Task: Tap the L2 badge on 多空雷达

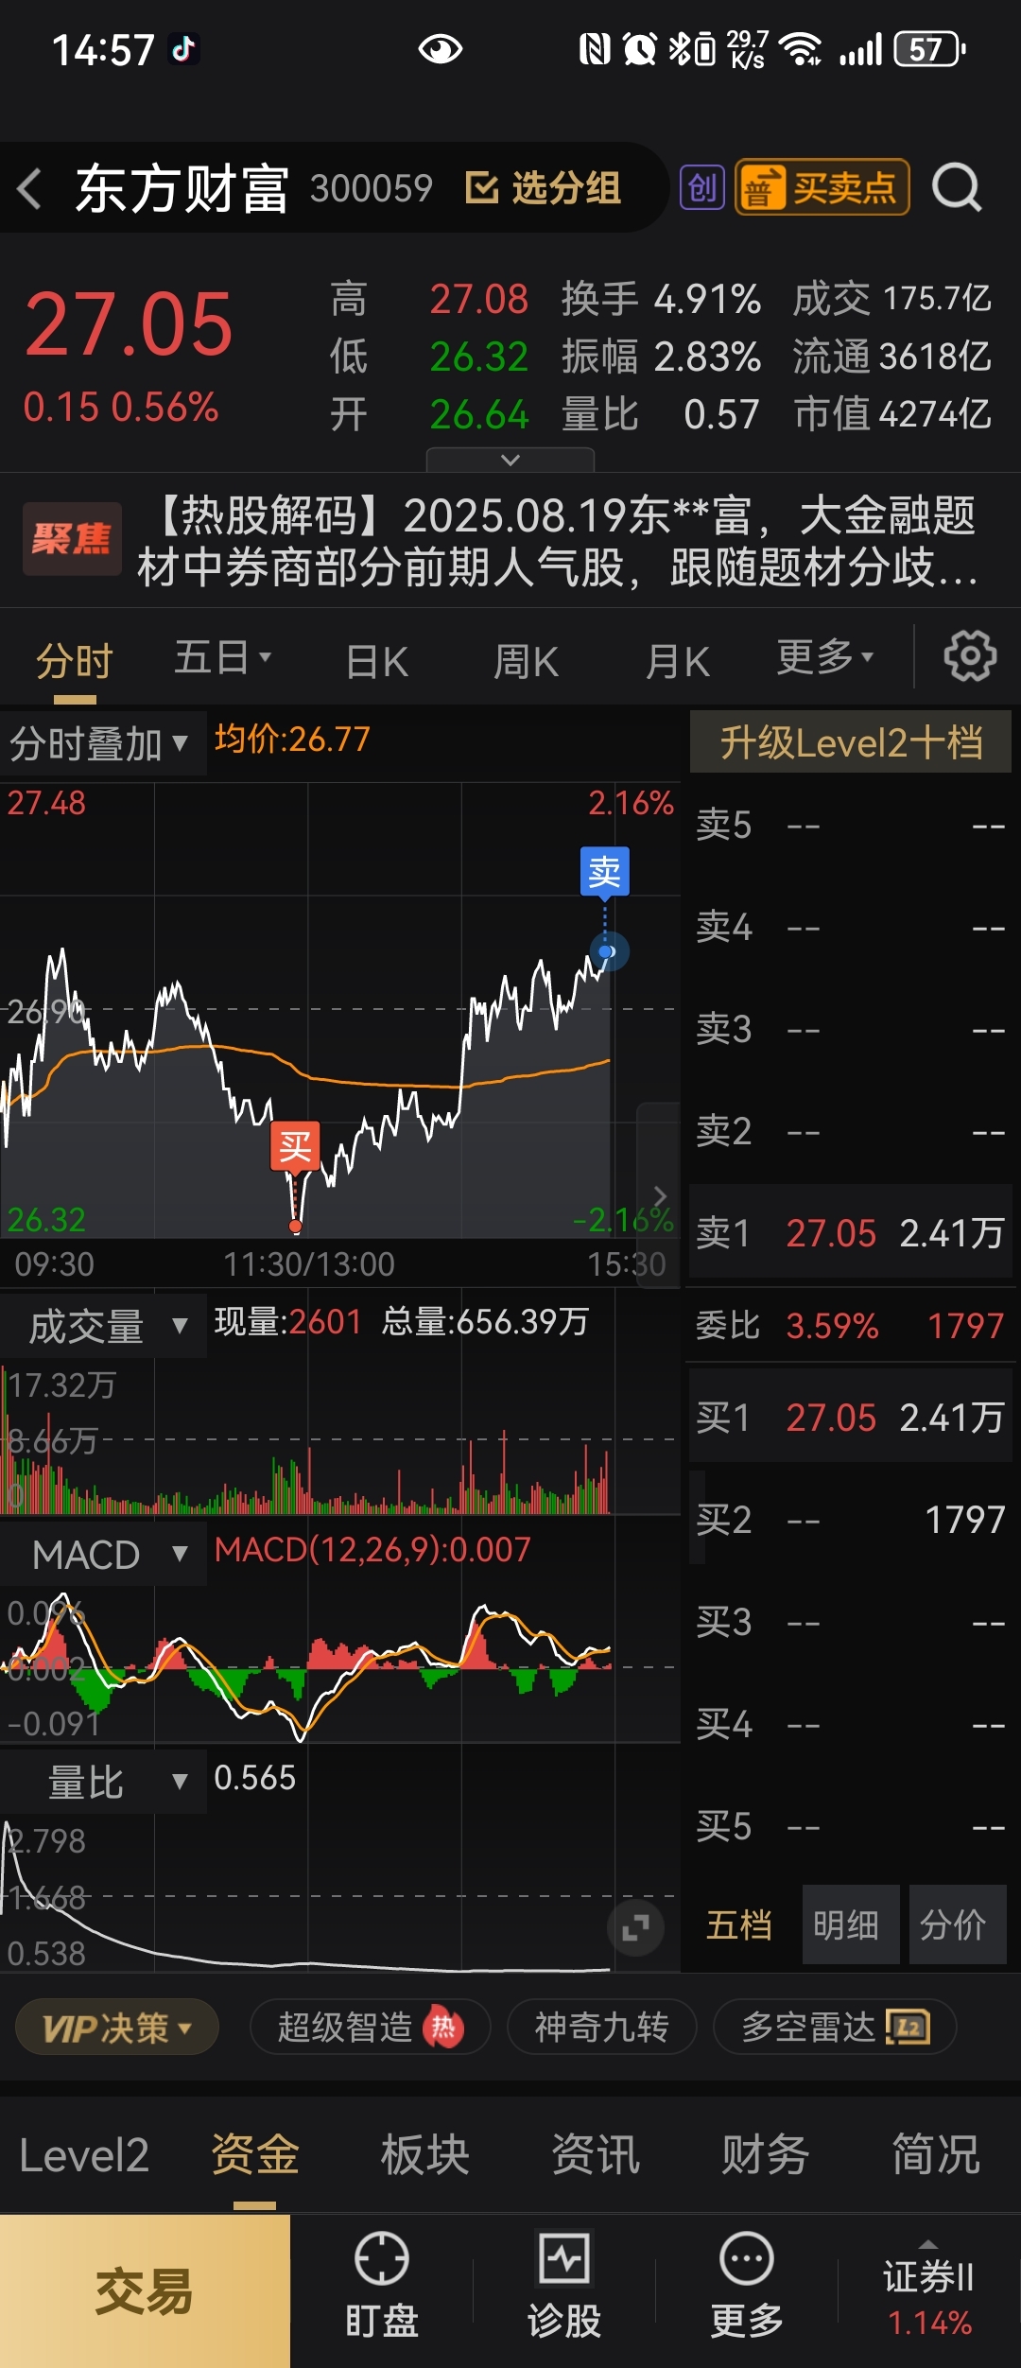Action: pos(908,2028)
